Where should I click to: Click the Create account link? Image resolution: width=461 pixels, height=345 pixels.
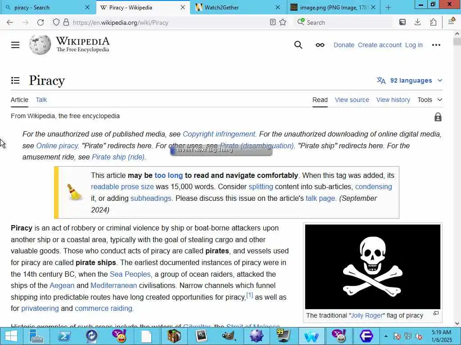(380, 45)
